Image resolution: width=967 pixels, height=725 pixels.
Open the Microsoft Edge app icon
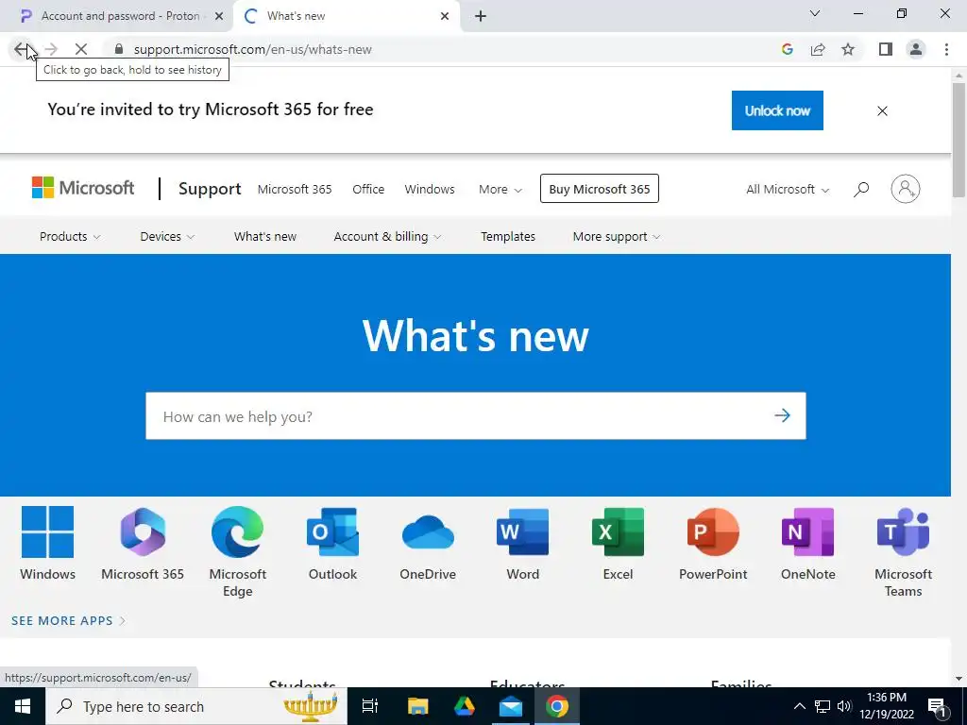tap(237, 532)
